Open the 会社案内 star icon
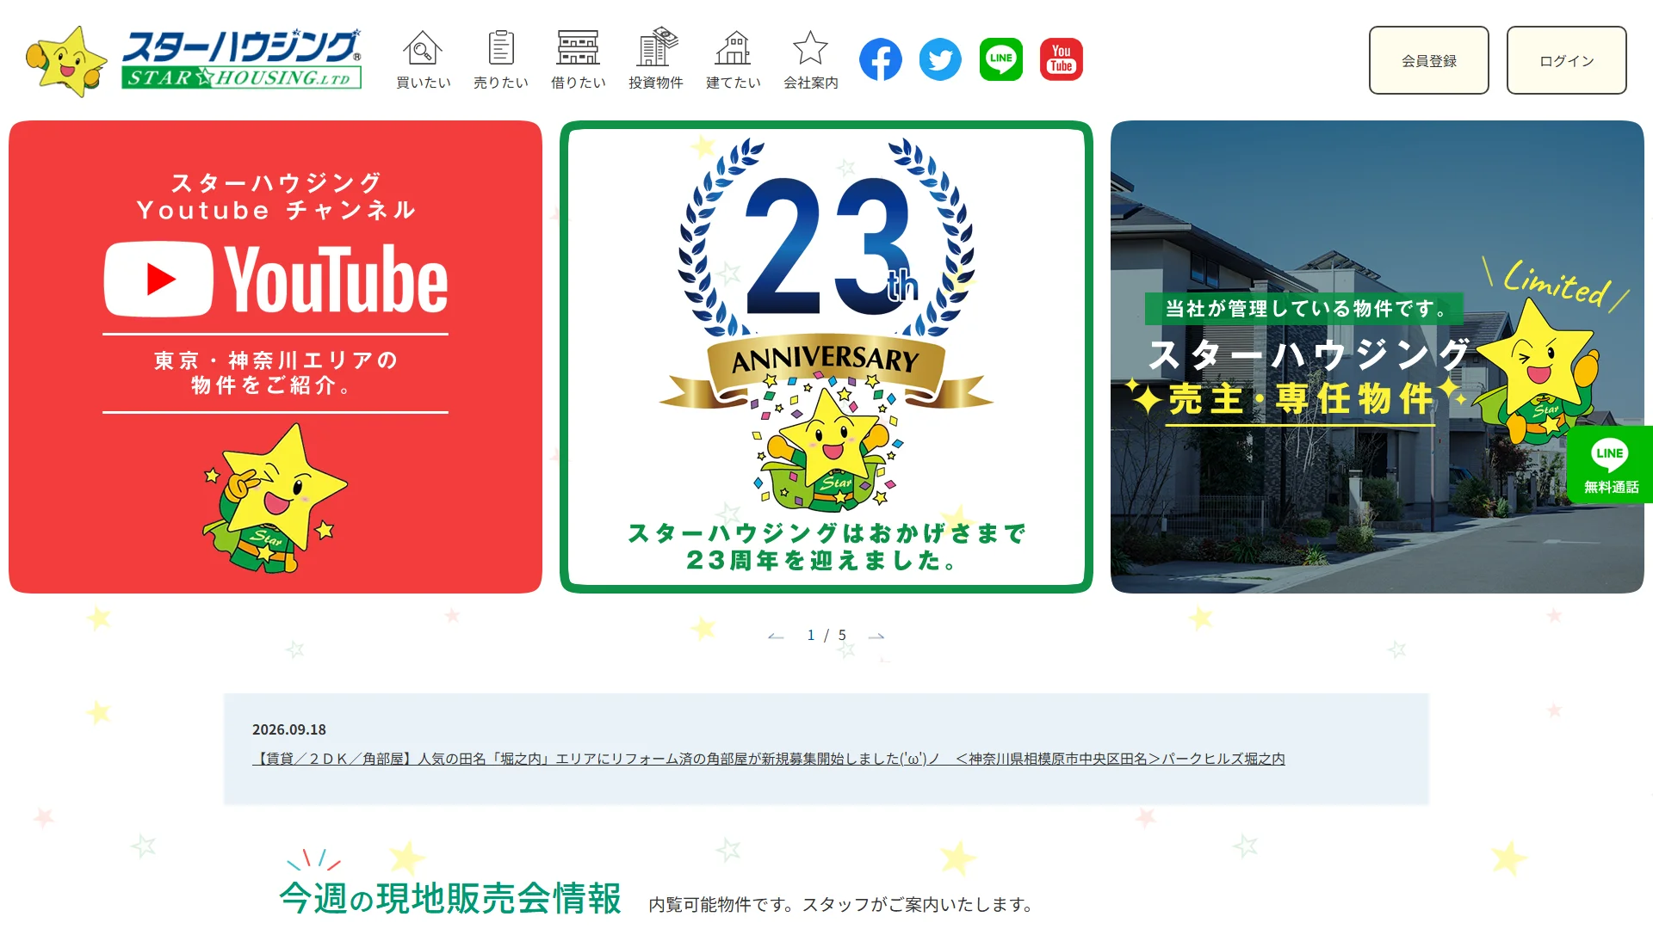This screenshot has height=929, width=1653. pyautogui.click(x=810, y=59)
